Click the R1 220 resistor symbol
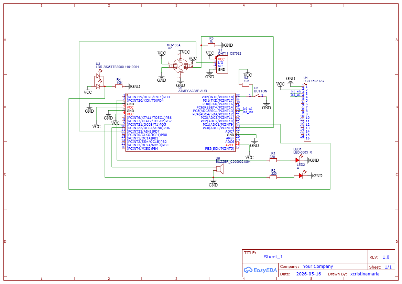Viewport: 402px width, 284px height. [273, 160]
